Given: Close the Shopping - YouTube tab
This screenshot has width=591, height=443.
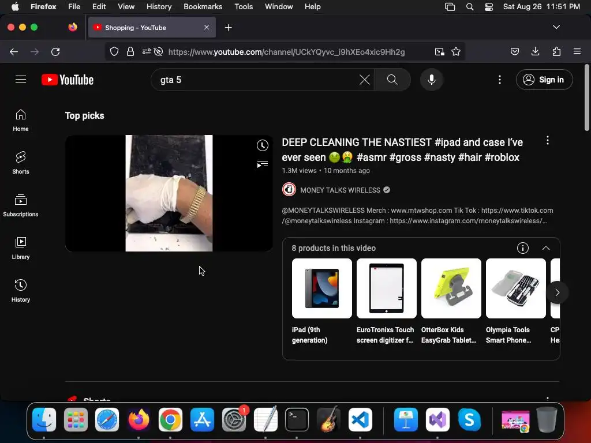Looking at the screenshot, I should pyautogui.click(x=207, y=27).
